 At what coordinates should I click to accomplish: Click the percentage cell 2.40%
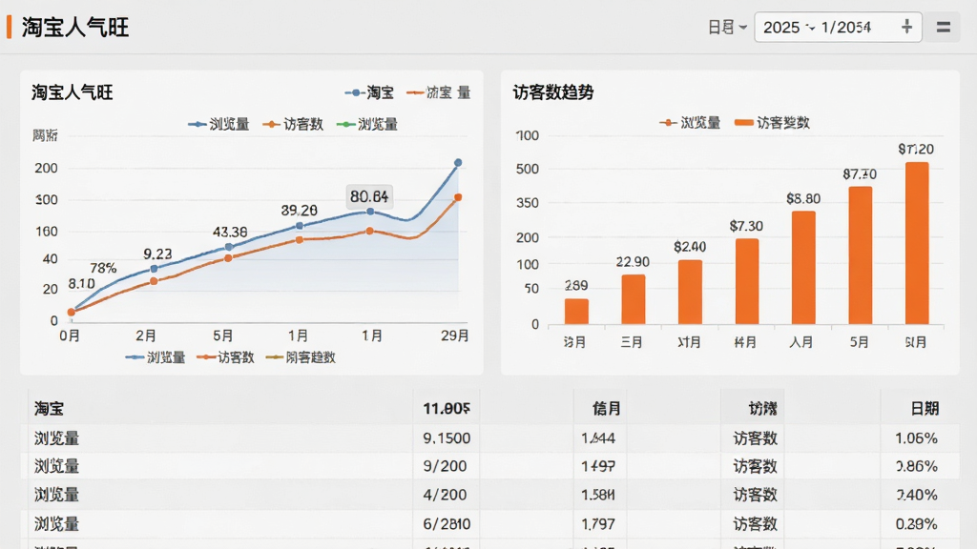916,495
